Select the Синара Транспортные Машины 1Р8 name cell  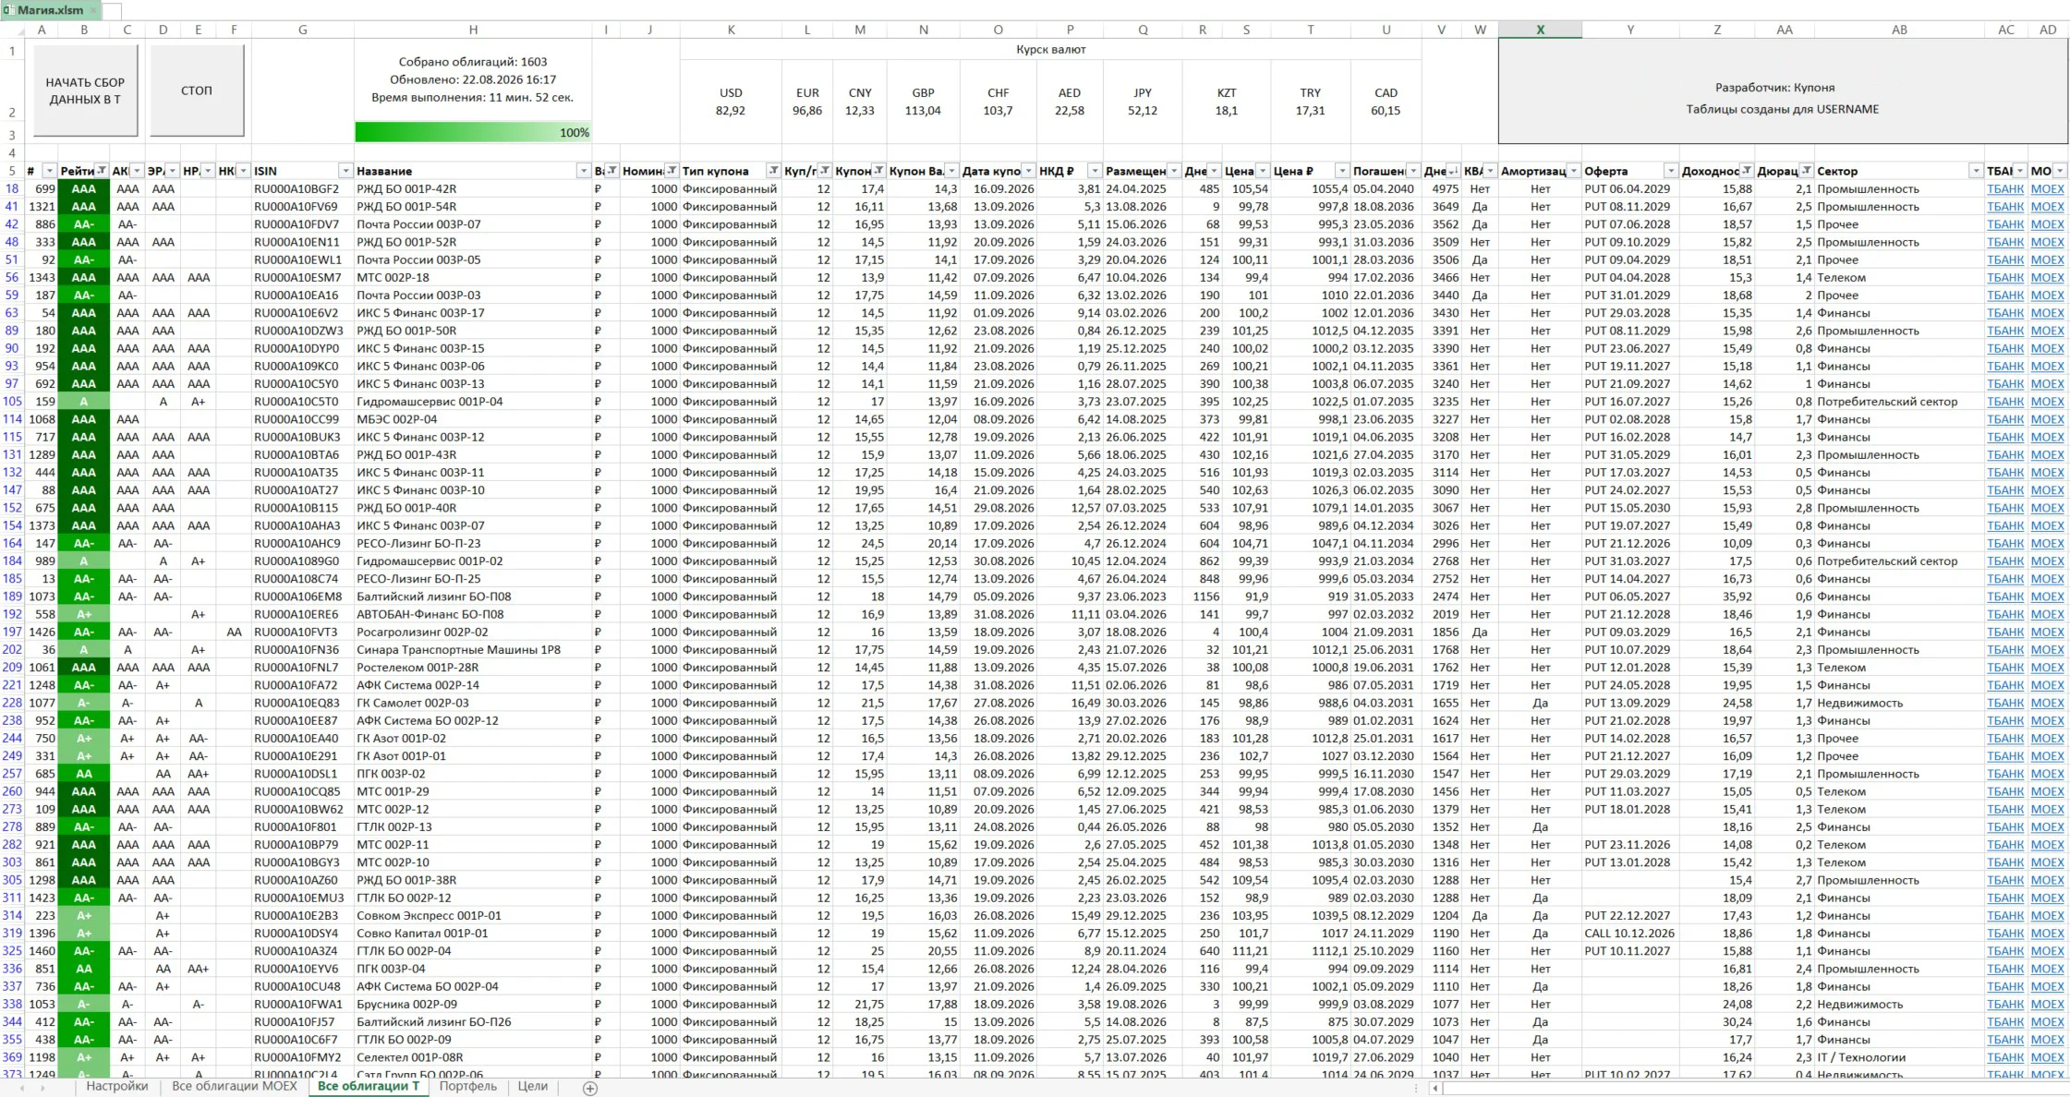click(473, 650)
